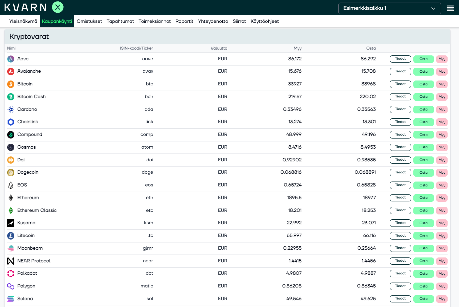Click the Osta column header
The width and height of the screenshot is (459, 307).
point(371,48)
